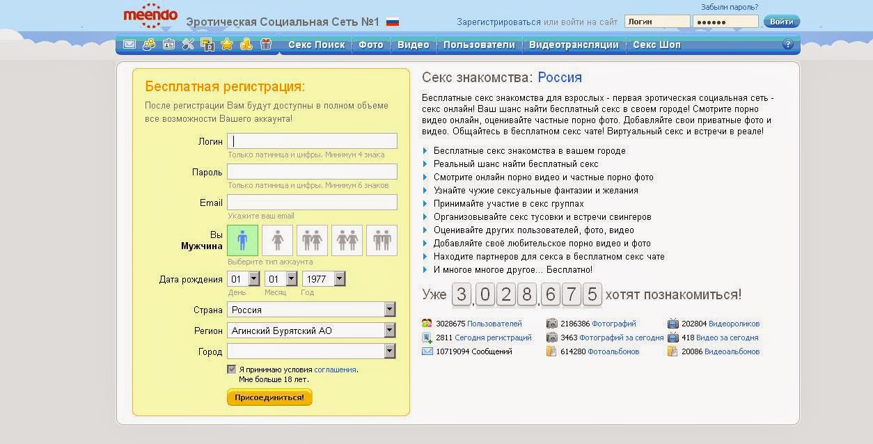This screenshot has height=444, width=873.
Task: Click the Russian flag language icon
Action: tap(393, 22)
